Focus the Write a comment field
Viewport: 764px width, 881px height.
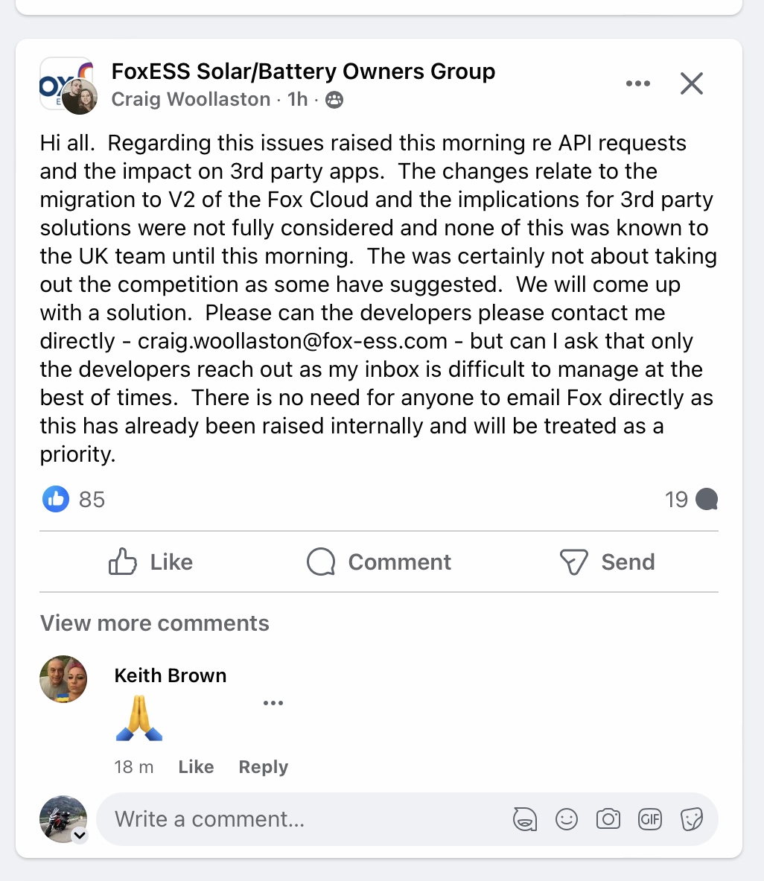(x=298, y=819)
